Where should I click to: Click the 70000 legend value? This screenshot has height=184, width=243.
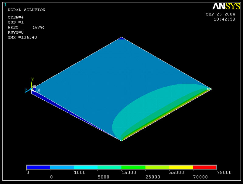click(x=200, y=177)
